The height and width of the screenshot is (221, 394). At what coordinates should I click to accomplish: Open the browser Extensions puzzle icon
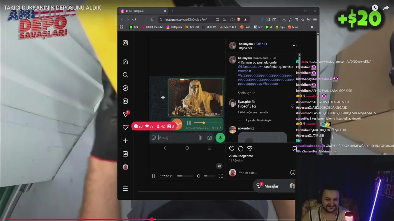point(268,19)
